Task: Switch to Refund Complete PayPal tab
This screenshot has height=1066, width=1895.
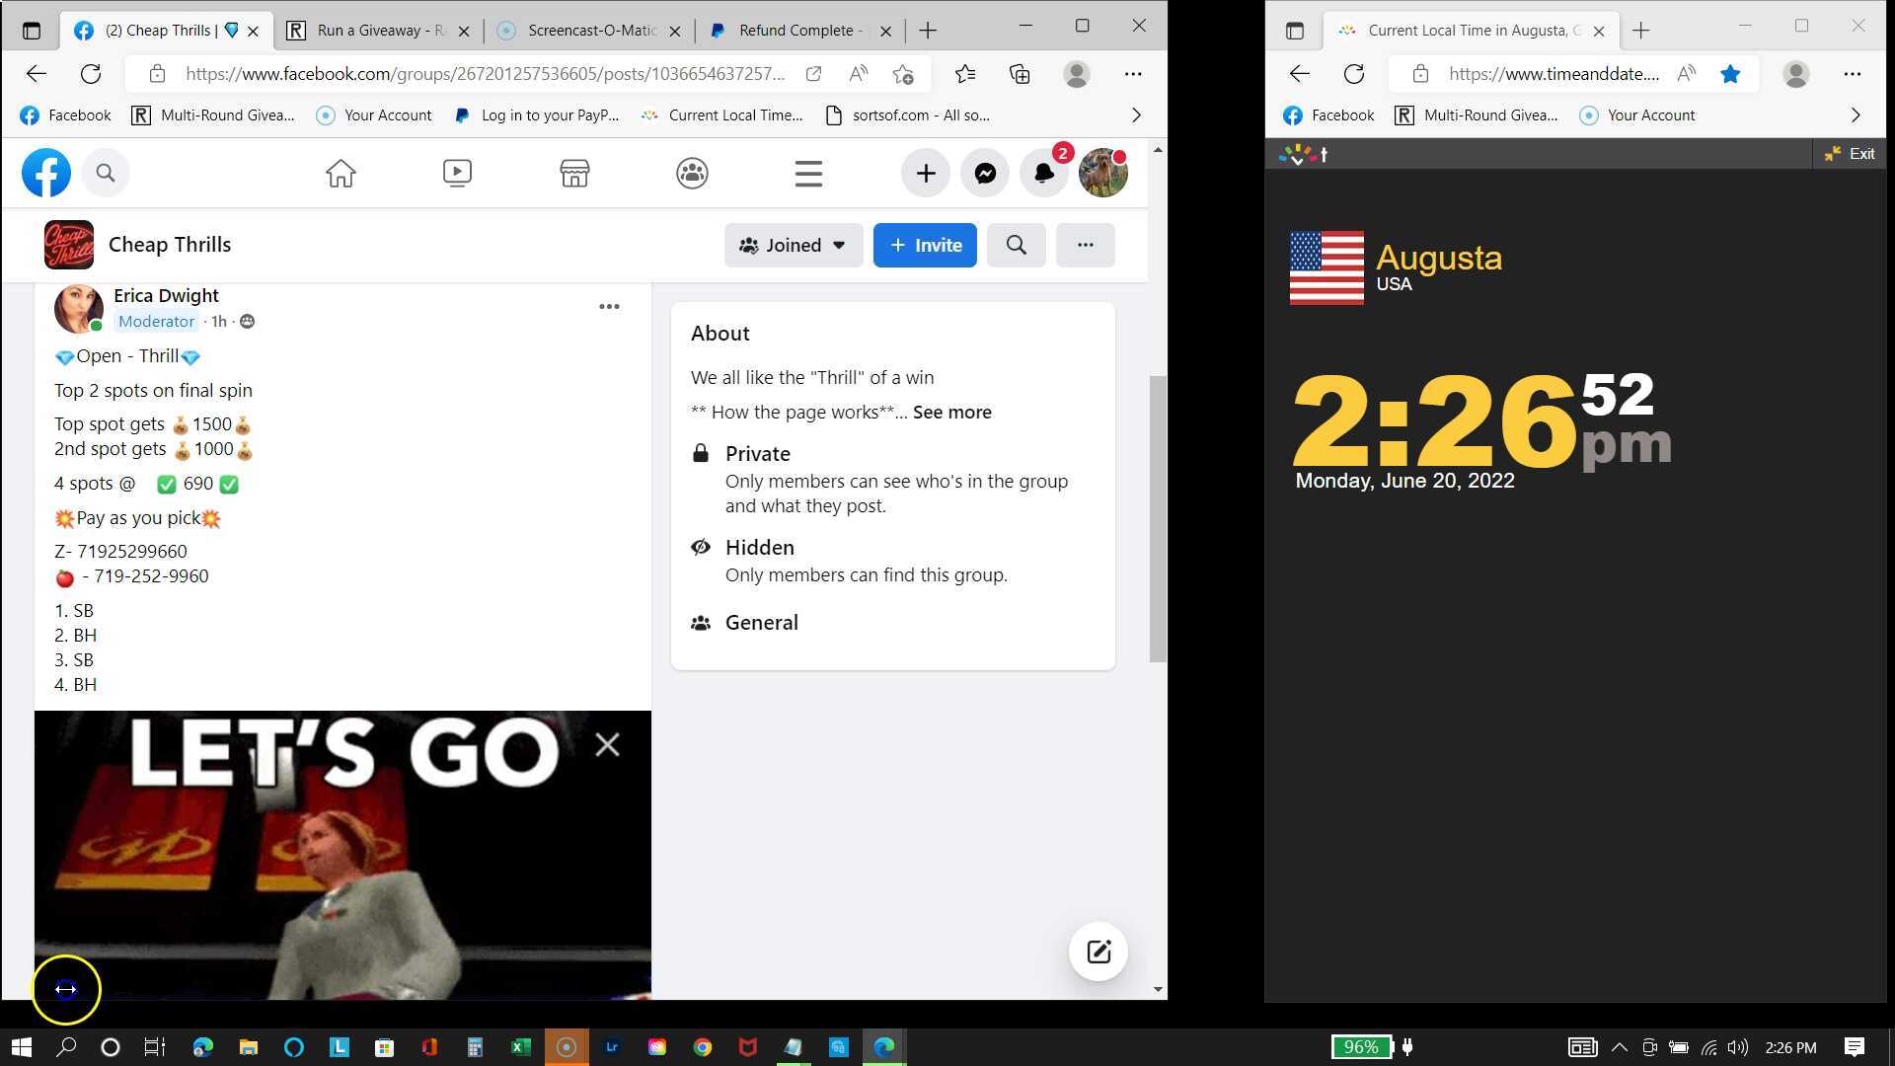Action: (x=795, y=31)
